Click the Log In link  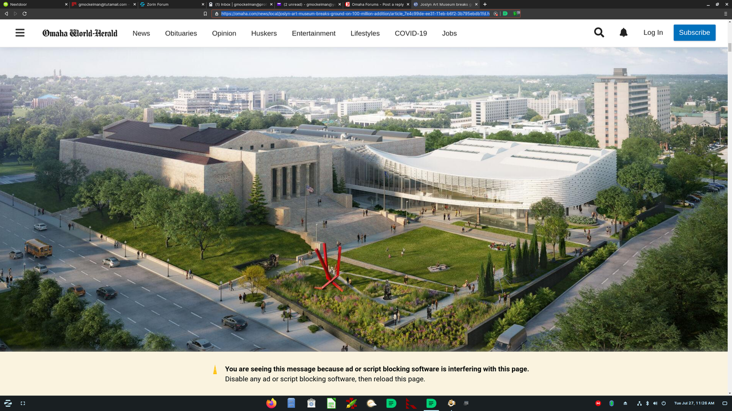653,33
